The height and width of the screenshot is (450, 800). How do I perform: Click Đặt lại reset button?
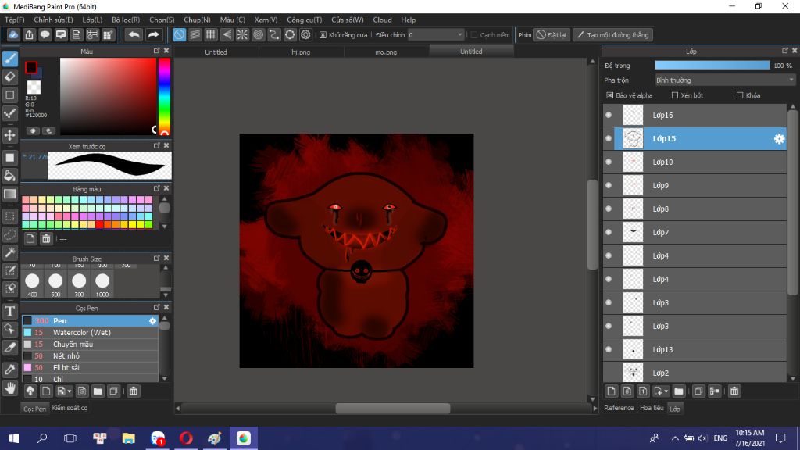[552, 34]
